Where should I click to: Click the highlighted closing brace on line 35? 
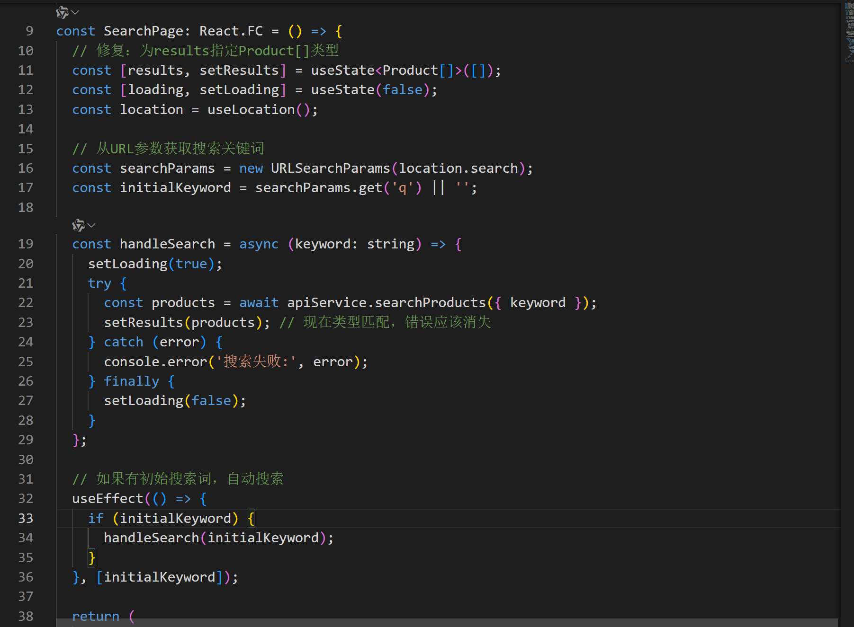tap(92, 558)
